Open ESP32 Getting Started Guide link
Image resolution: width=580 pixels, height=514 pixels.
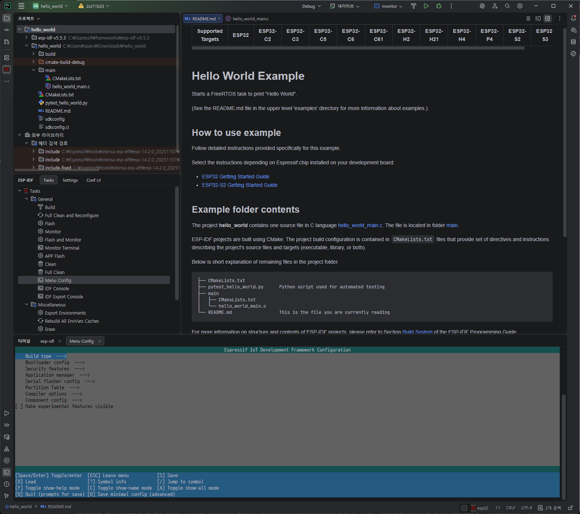tap(236, 177)
